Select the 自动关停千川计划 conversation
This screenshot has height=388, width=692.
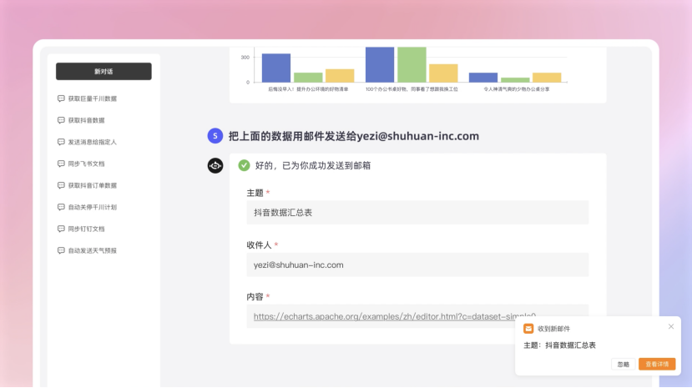point(92,207)
